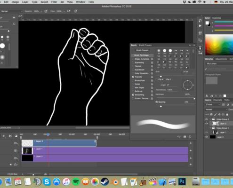The height and width of the screenshot is (188, 233).
Task: Enable the Color Dynamics checkbox
Action: coord(133,73)
